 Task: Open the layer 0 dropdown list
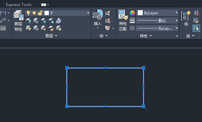(88, 13)
